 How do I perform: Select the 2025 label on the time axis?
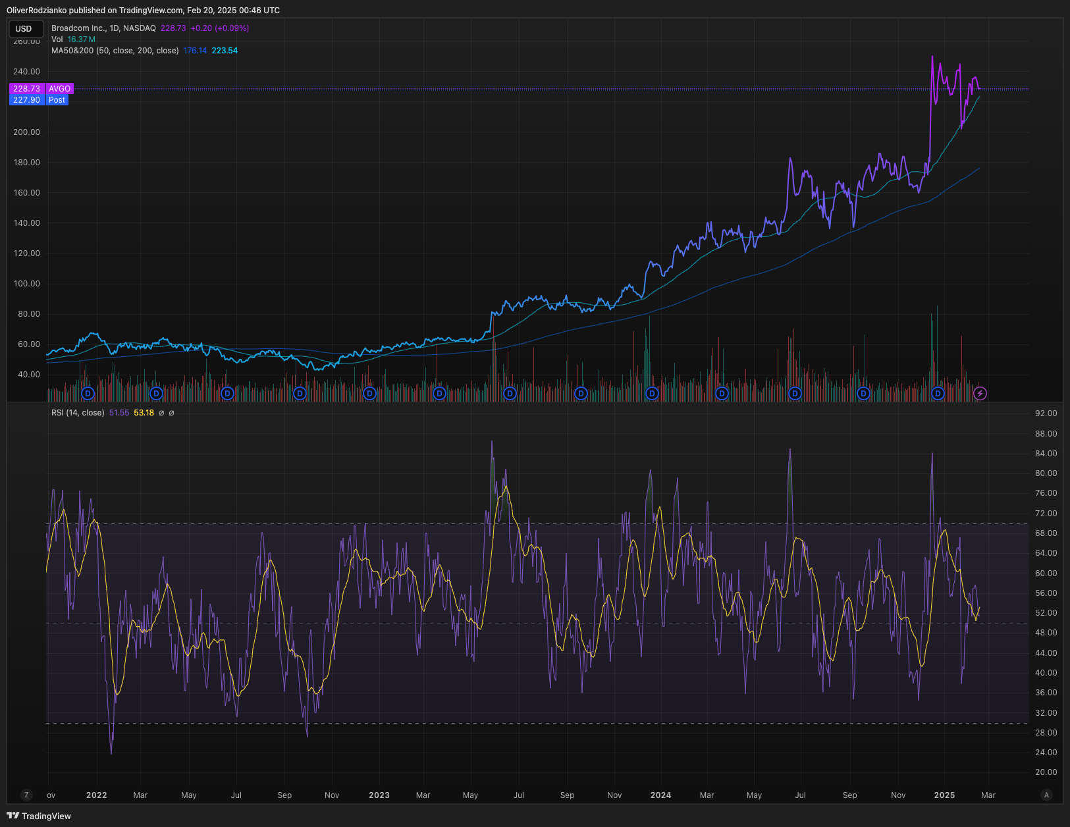tap(945, 795)
